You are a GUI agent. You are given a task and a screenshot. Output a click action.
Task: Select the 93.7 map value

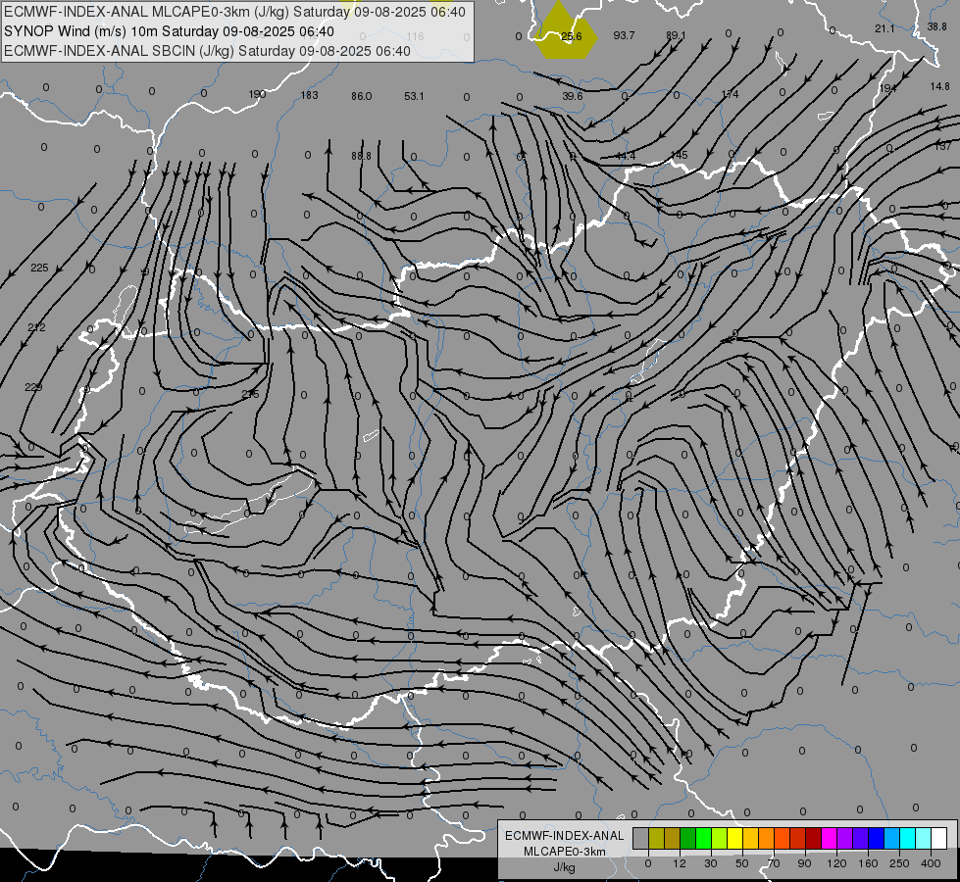[624, 35]
